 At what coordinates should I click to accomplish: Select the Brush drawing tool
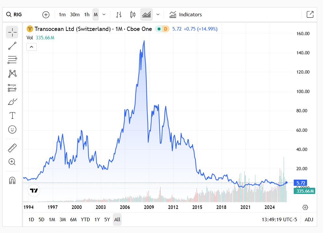[12, 102]
